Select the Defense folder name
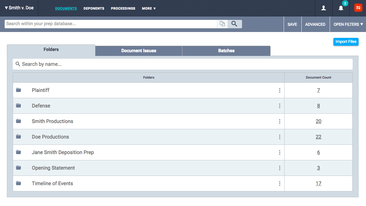The image size is (366, 206). 41,106
